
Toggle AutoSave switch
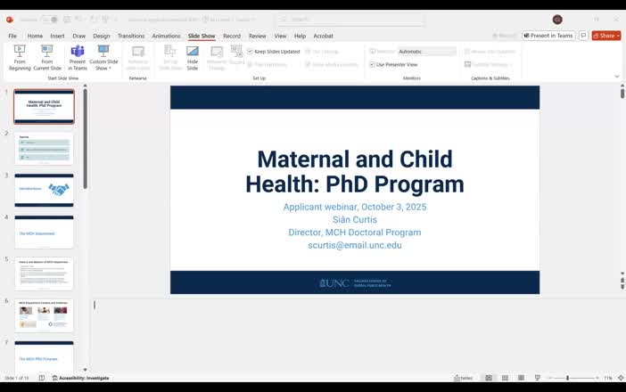(50, 19)
